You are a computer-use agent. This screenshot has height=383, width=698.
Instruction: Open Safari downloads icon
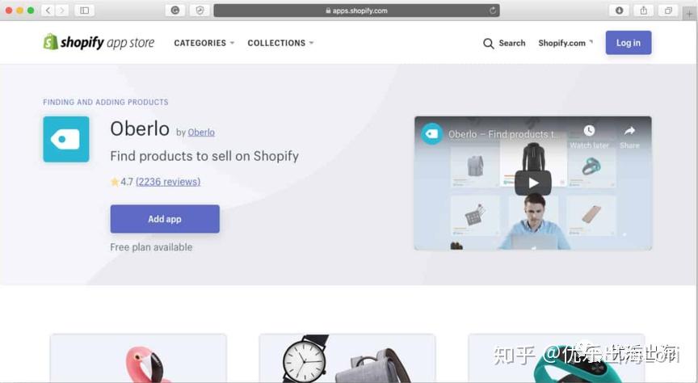coord(619,11)
